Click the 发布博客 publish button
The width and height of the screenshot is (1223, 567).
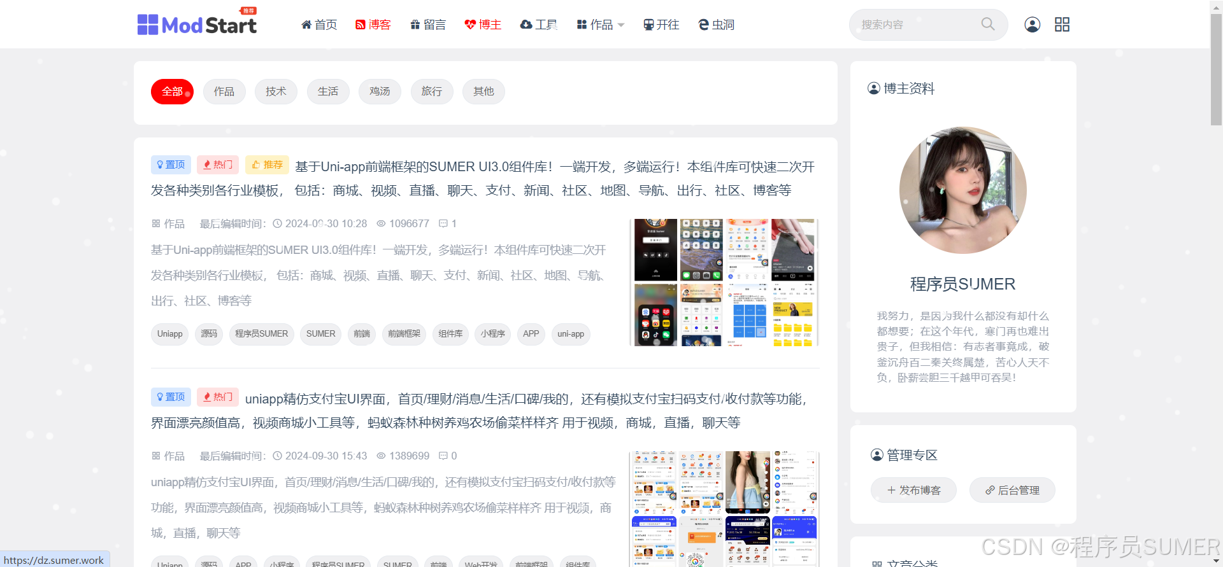913,490
